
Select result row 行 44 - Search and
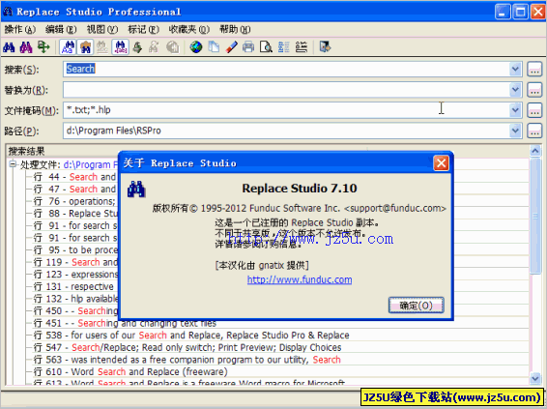pyautogui.click(x=74, y=177)
